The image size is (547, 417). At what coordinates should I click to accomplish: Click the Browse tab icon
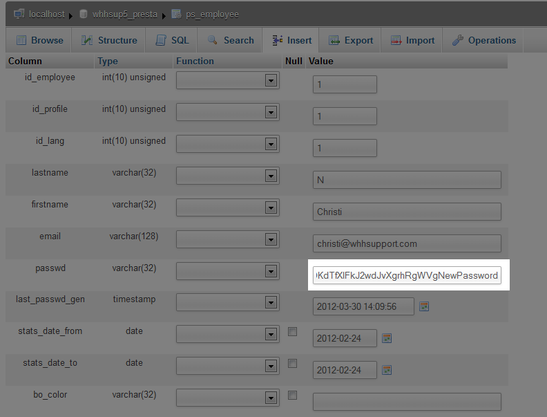coord(21,41)
